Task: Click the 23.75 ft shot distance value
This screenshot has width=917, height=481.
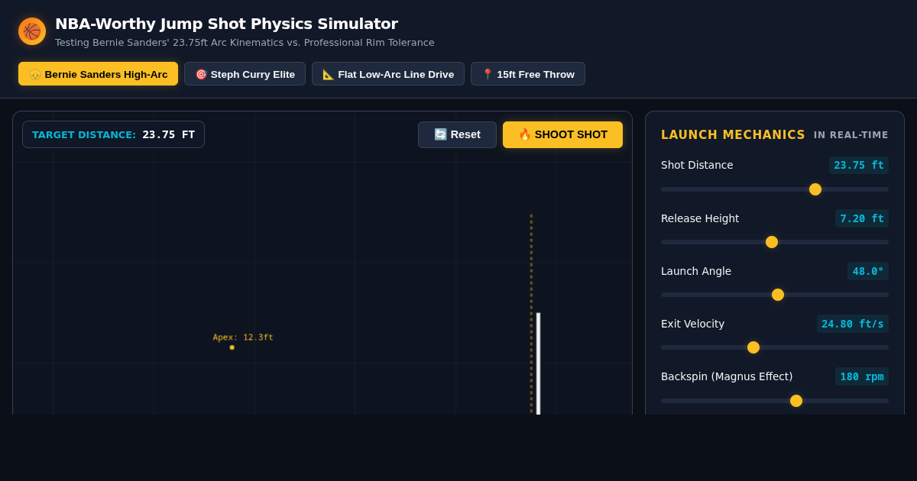Action: click(859, 165)
